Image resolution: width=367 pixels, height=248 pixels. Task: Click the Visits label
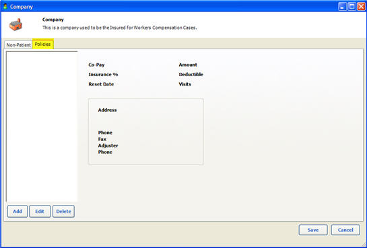[185, 84]
